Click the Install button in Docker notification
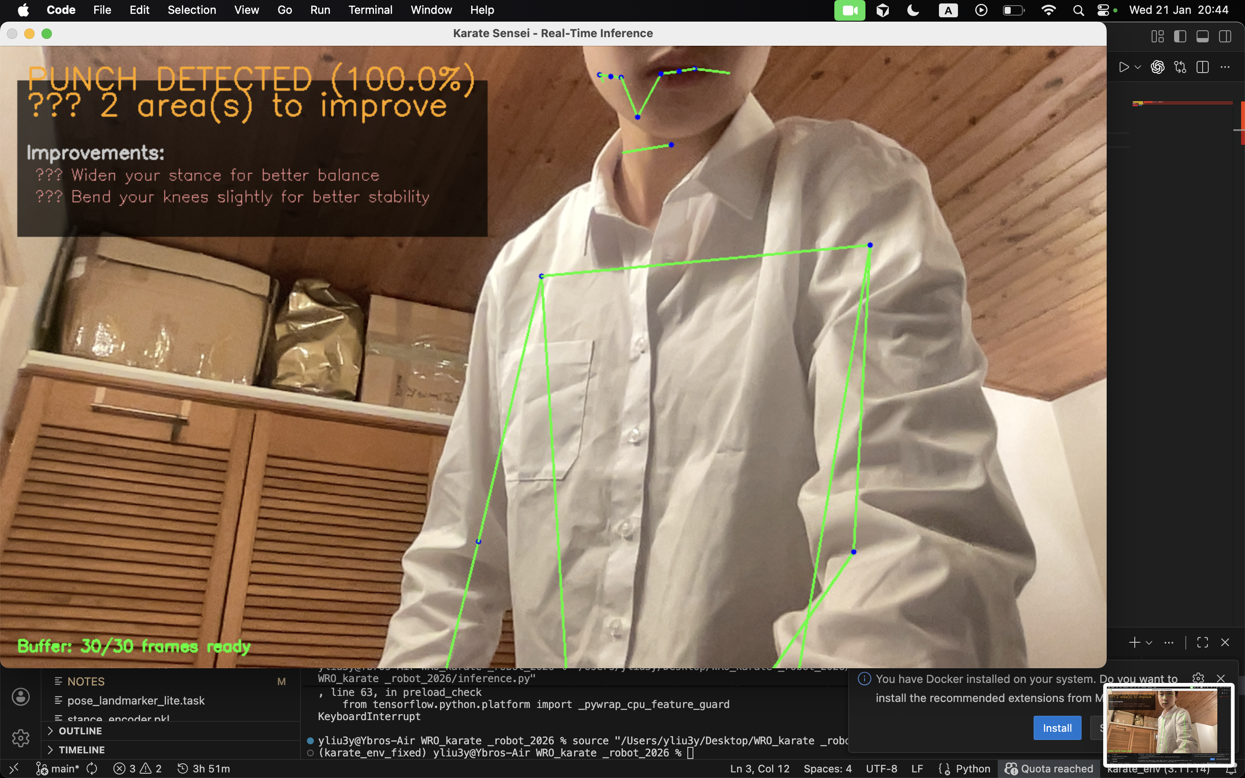This screenshot has width=1245, height=778. [1057, 727]
